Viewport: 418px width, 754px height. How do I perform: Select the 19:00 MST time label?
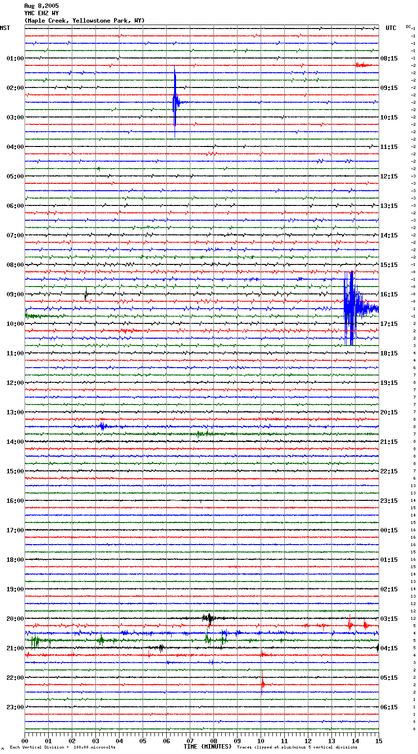tap(15, 589)
